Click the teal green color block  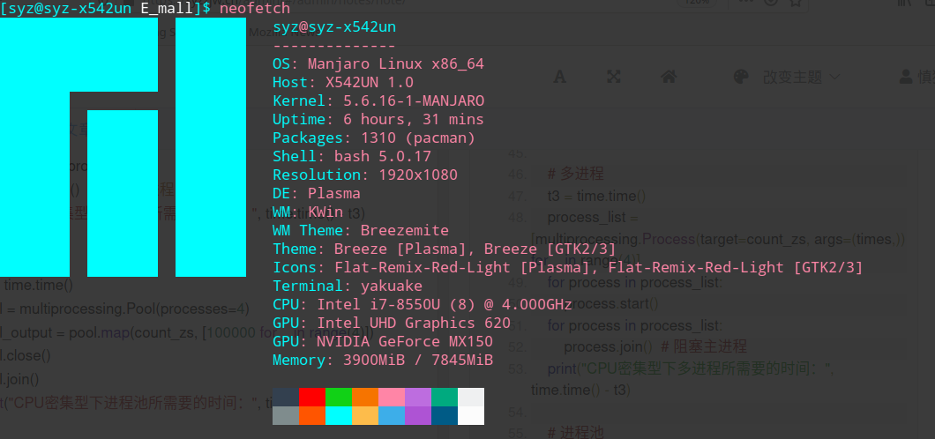[445, 397]
